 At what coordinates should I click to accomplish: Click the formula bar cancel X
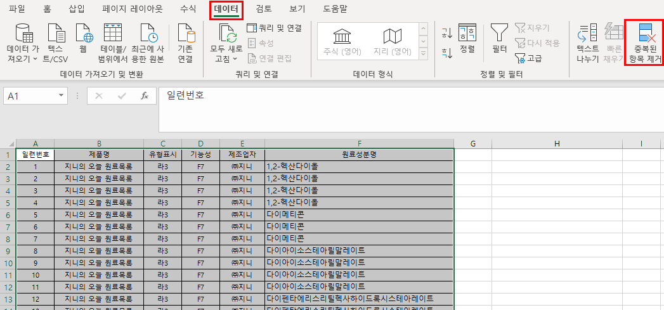click(99, 96)
